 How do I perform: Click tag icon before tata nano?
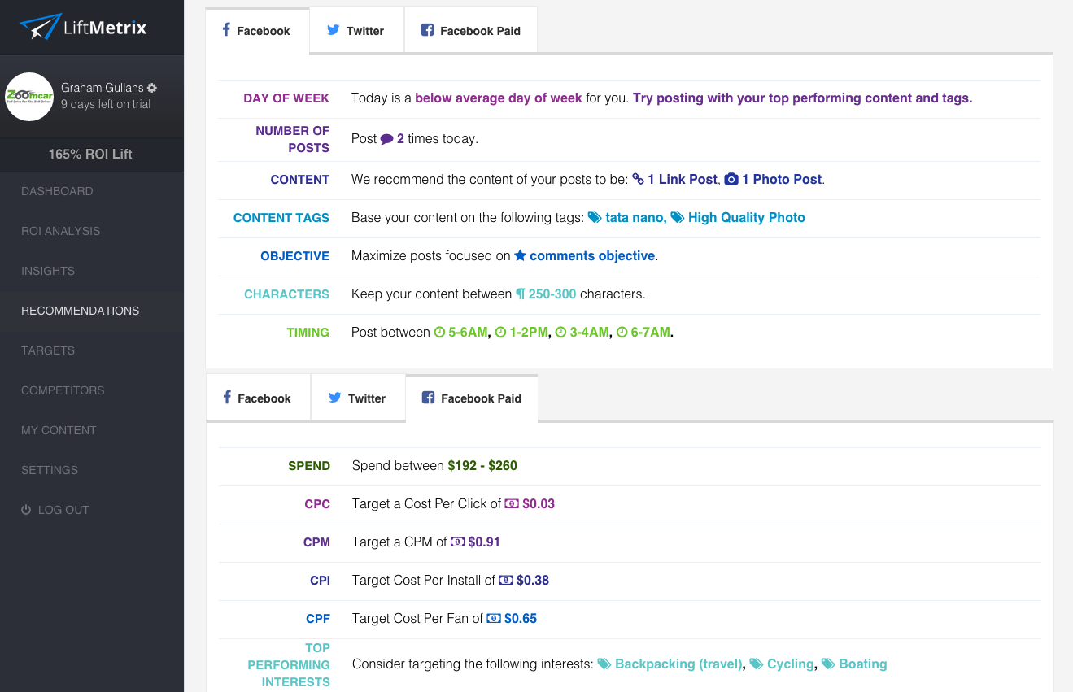pyautogui.click(x=595, y=217)
